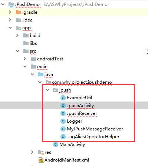The width and height of the screenshot is (148, 166).
Task: Click the AndroidManifest.xml file icon
Action: coord(41,160)
